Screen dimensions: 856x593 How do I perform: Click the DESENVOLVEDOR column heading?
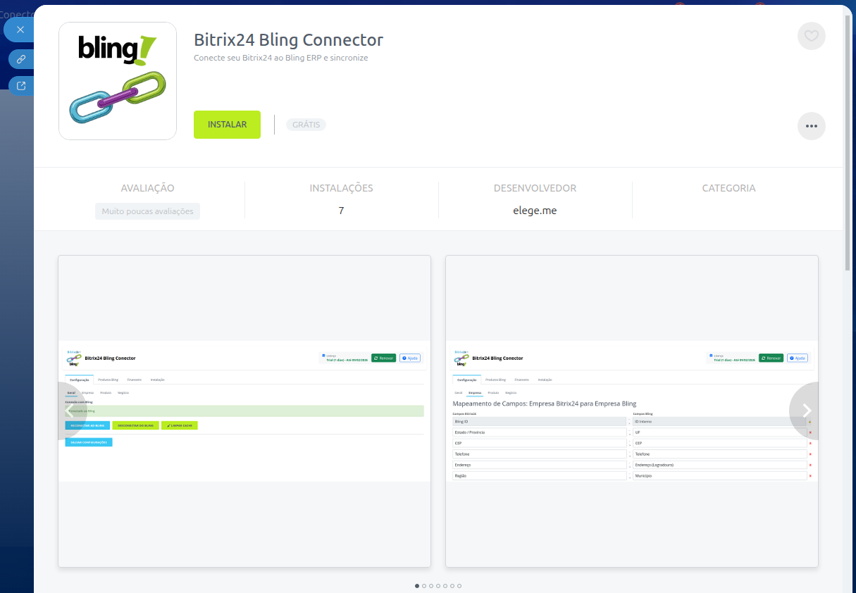[x=535, y=188]
